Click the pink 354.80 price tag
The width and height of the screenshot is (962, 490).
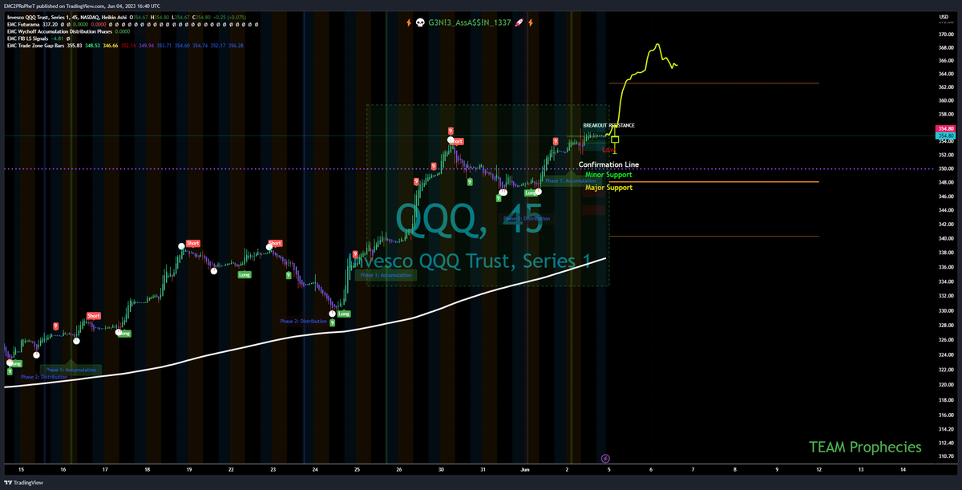coord(946,129)
